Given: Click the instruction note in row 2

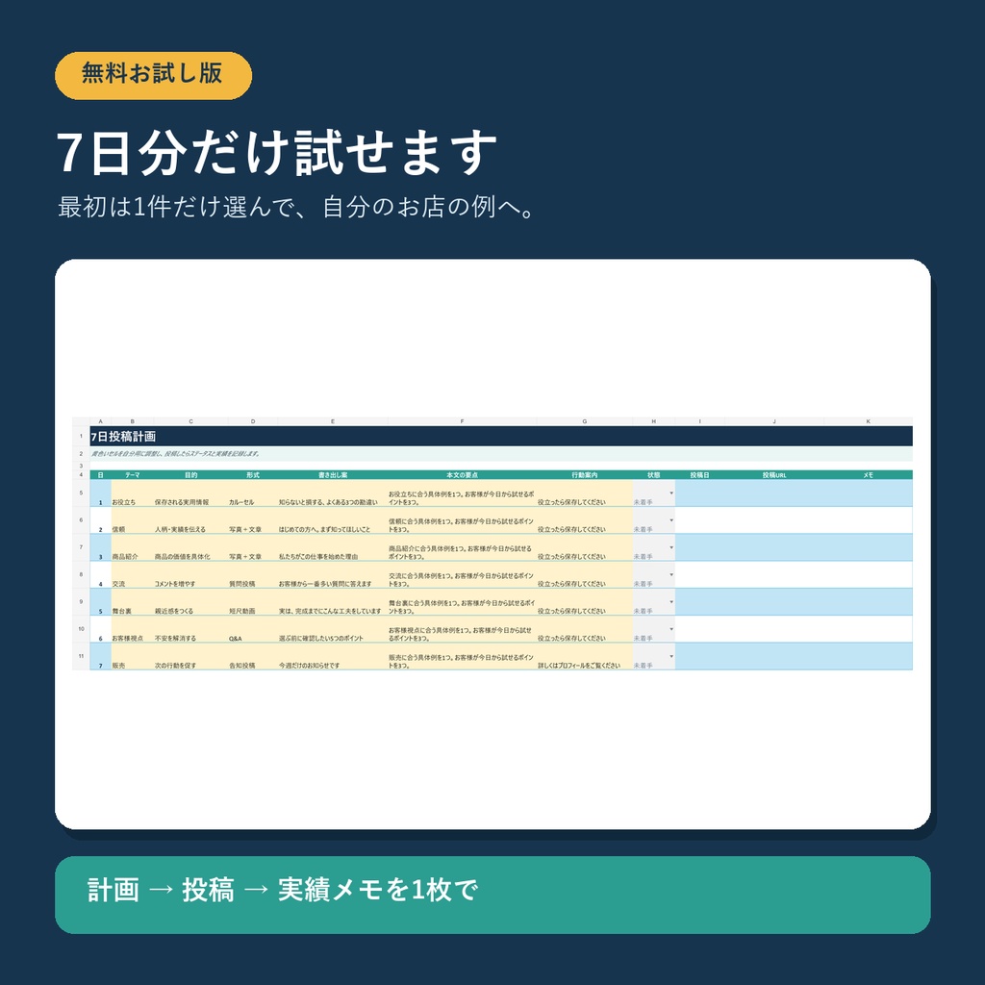Looking at the screenshot, I should [x=500, y=454].
